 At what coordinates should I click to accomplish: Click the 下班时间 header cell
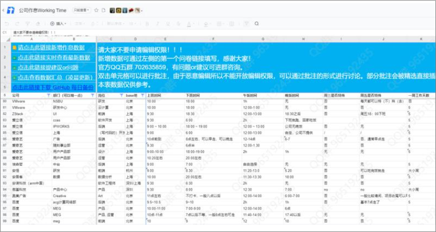pyautogui.click(x=213, y=95)
